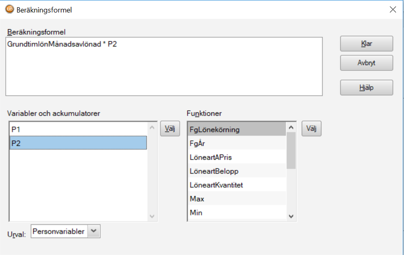404x255 pixels.
Task: Choose FgLönekörning in the Funktioner list
Action: point(237,130)
